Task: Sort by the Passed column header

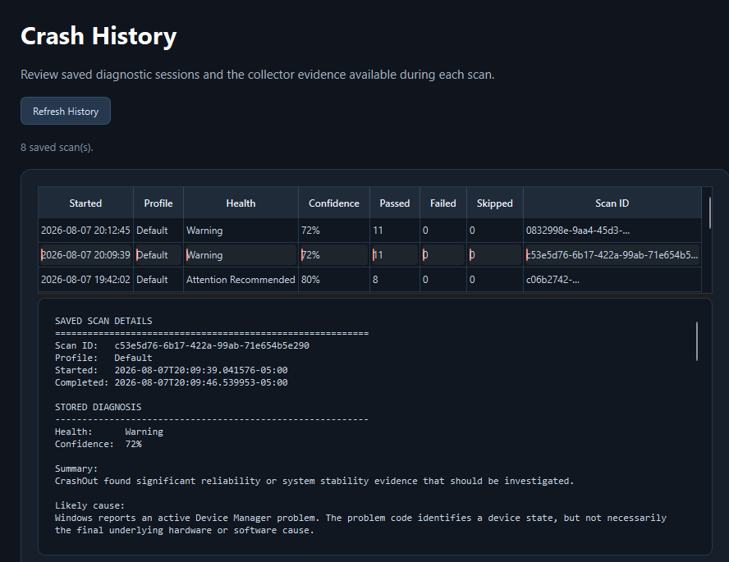Action: [395, 203]
